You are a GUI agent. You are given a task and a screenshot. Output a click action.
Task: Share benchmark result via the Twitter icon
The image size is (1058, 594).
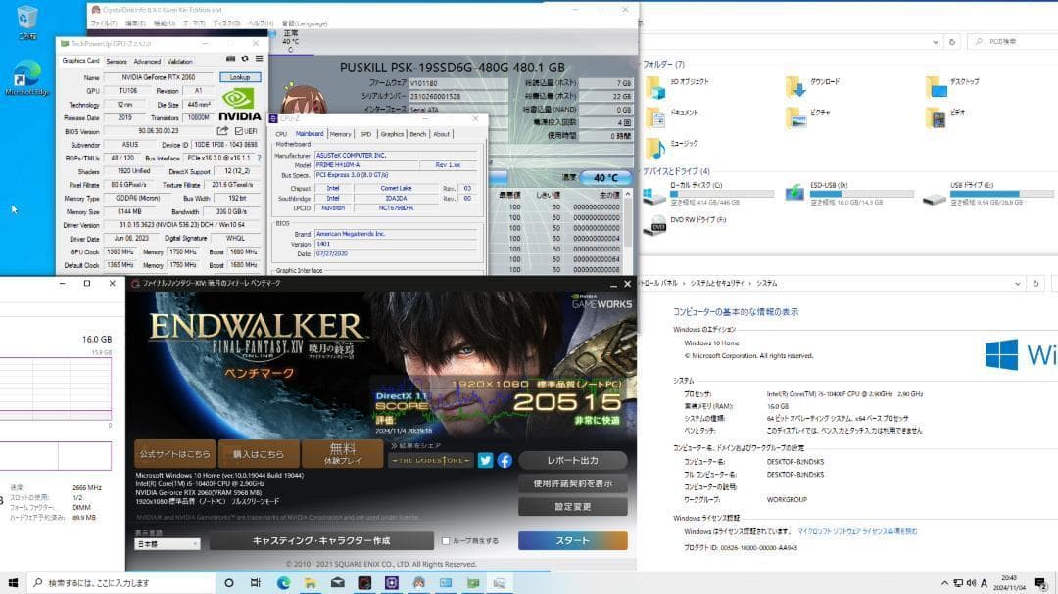tap(485, 460)
